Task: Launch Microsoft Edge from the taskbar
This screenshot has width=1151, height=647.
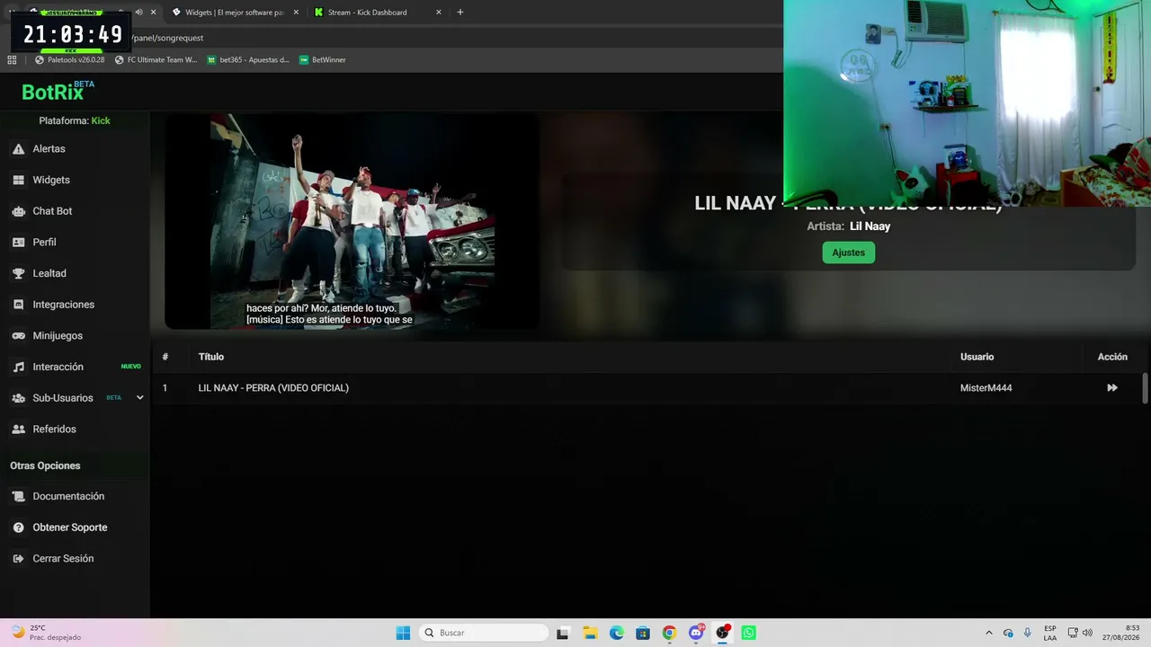Action: point(616,633)
